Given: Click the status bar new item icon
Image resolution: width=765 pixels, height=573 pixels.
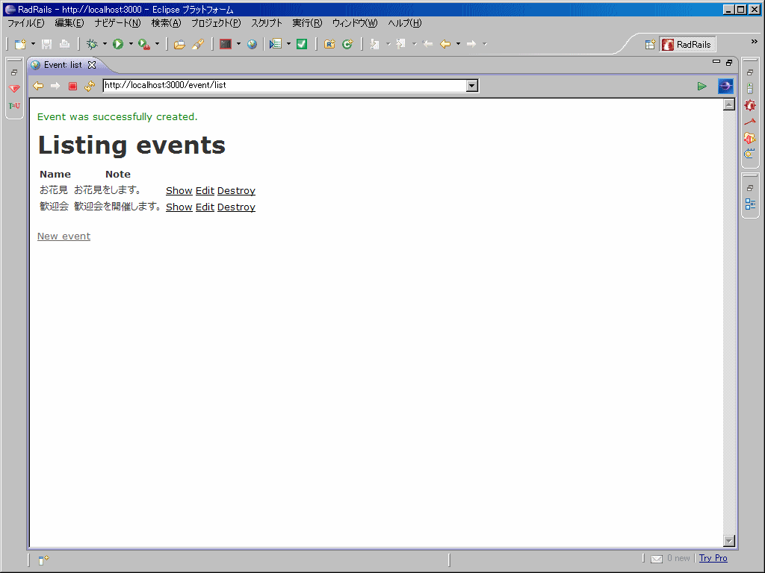Looking at the screenshot, I should tap(43, 560).
